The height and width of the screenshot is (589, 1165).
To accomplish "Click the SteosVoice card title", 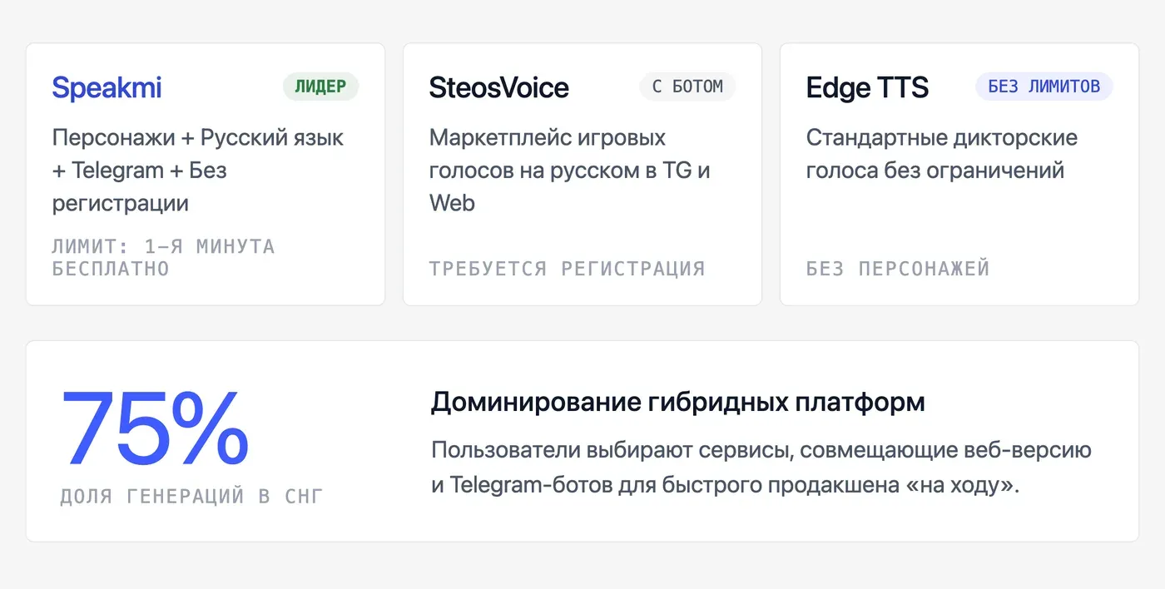I will click(x=498, y=87).
